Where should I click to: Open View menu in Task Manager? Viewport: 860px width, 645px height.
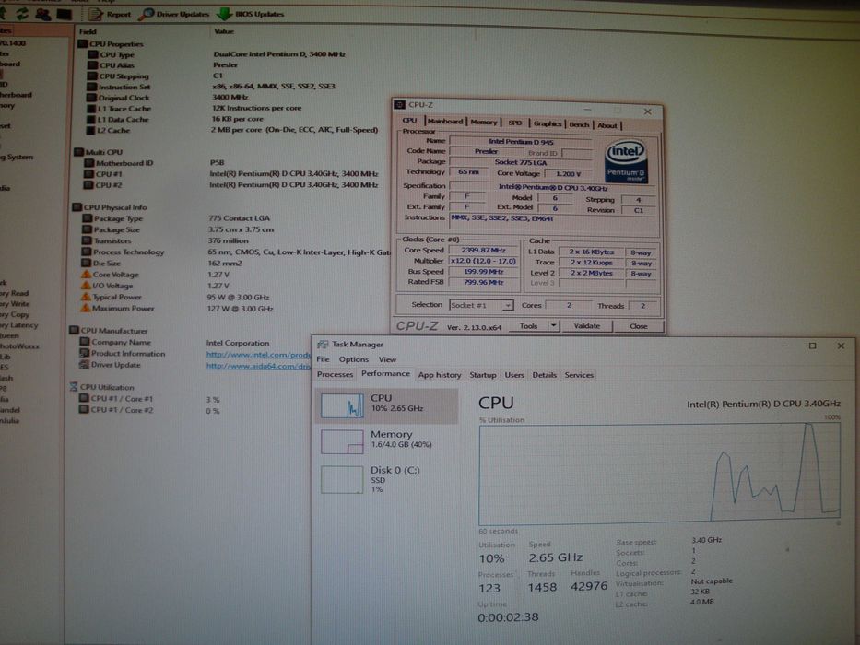[387, 359]
